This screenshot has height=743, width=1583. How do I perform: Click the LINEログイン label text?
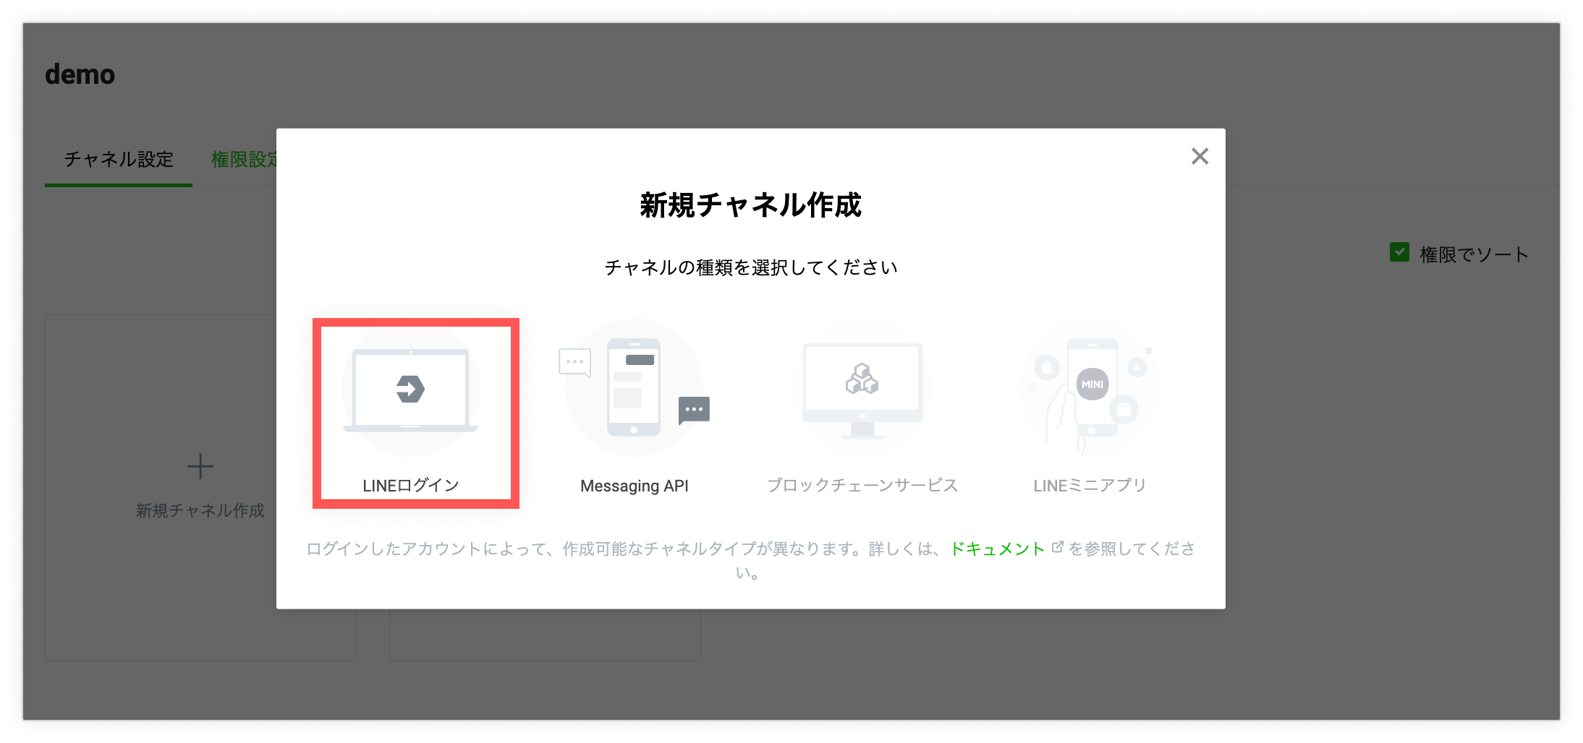pos(410,486)
